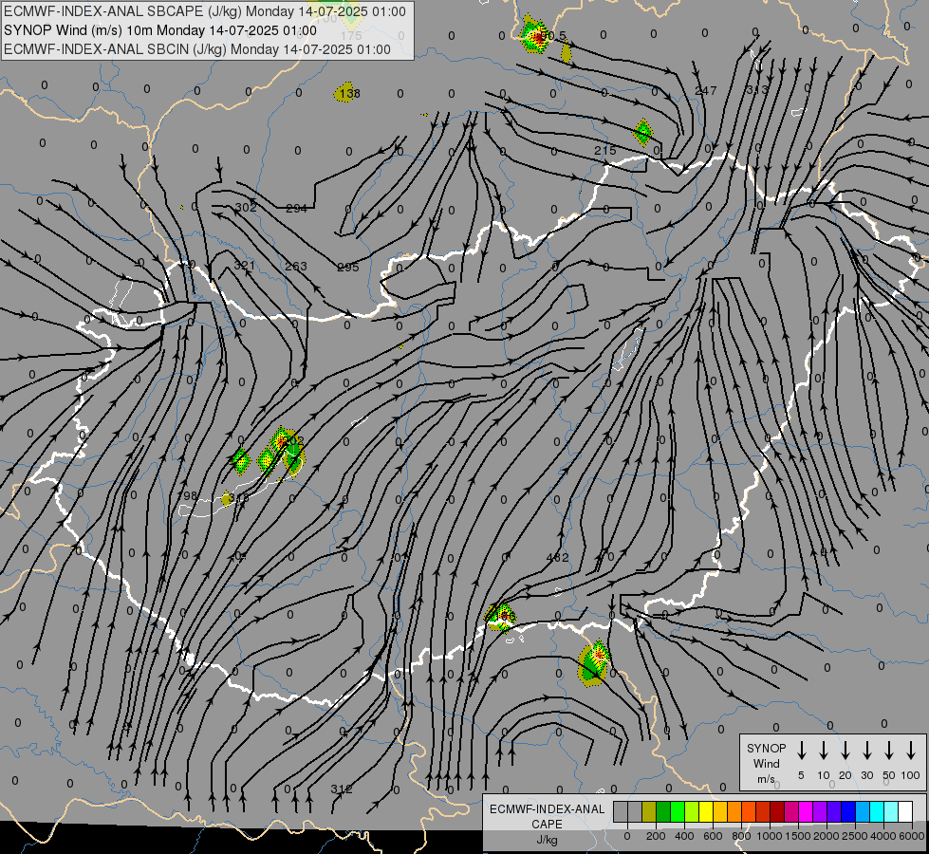This screenshot has width=929, height=854.
Task: Click the 200 tick label on the CAPE scale
Action: pyautogui.click(x=656, y=836)
